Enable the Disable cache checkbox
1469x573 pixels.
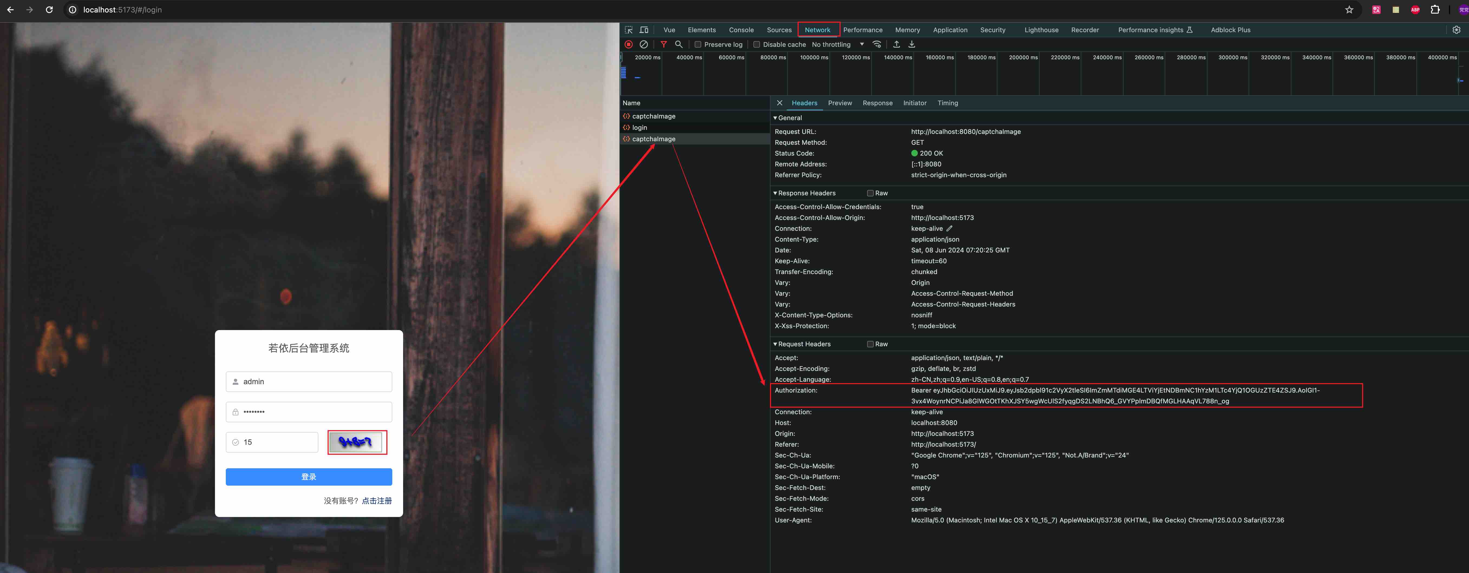(x=757, y=44)
